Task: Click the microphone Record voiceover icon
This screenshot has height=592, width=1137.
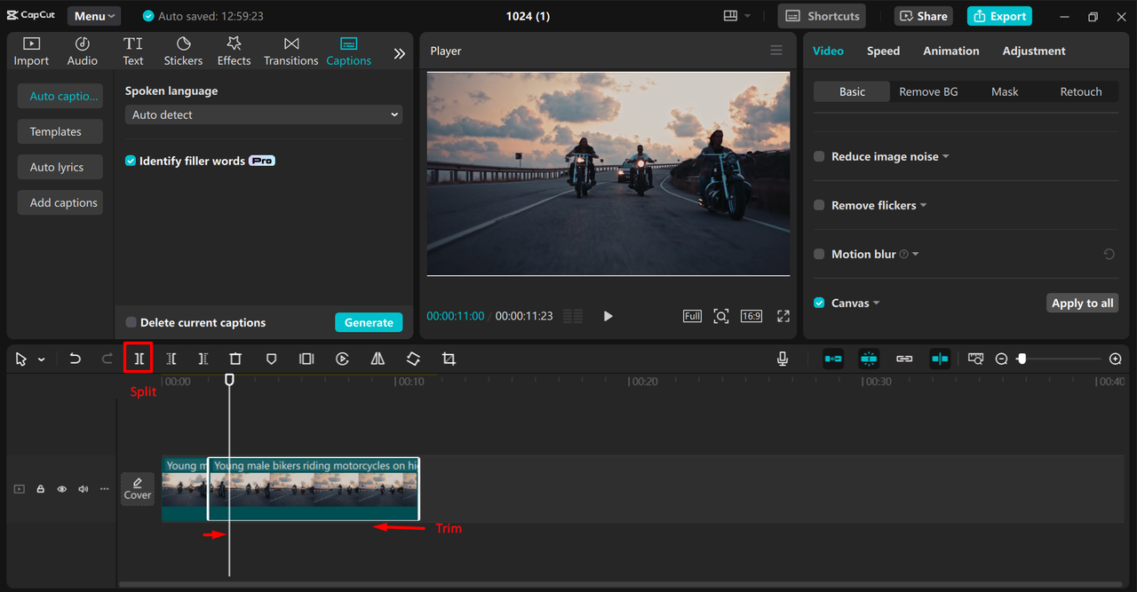Action: point(783,359)
